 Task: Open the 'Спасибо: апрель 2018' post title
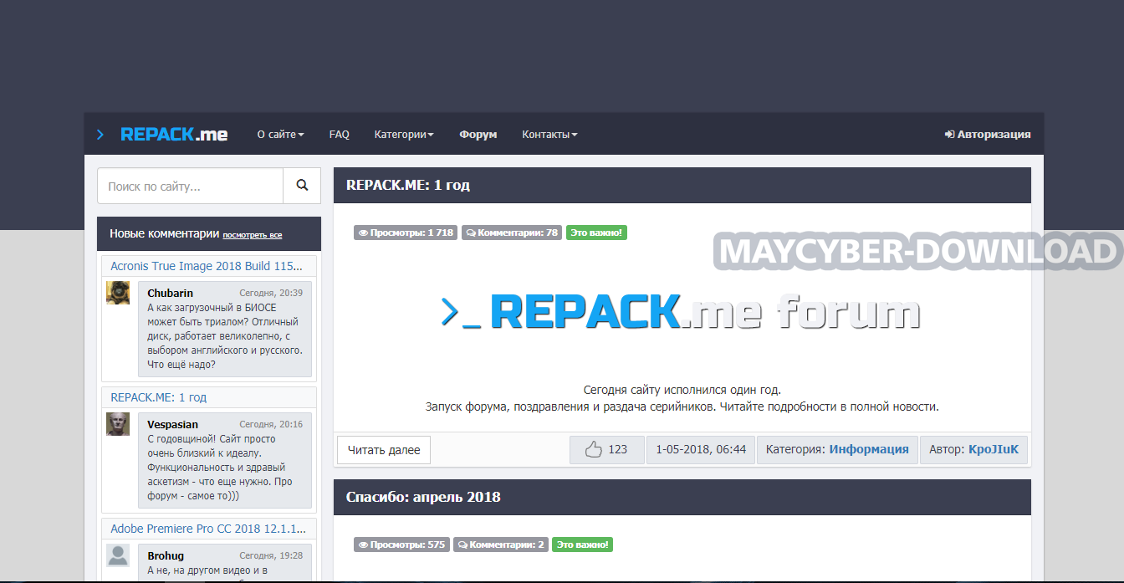423,497
